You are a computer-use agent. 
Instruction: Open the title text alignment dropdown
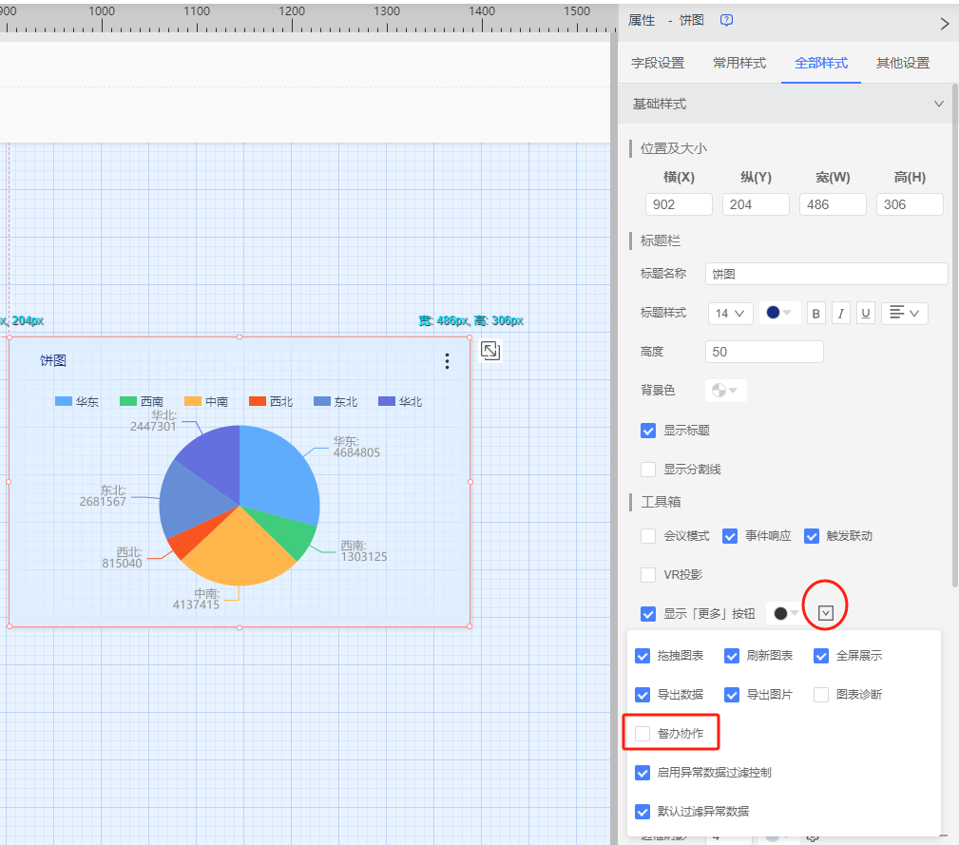tap(904, 314)
